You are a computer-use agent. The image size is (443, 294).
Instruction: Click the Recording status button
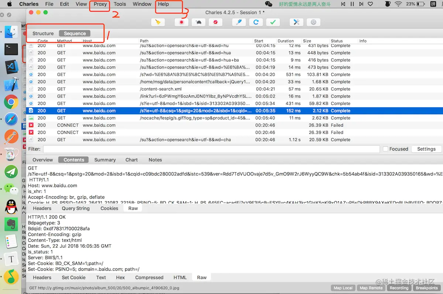pyautogui.click(x=399, y=288)
